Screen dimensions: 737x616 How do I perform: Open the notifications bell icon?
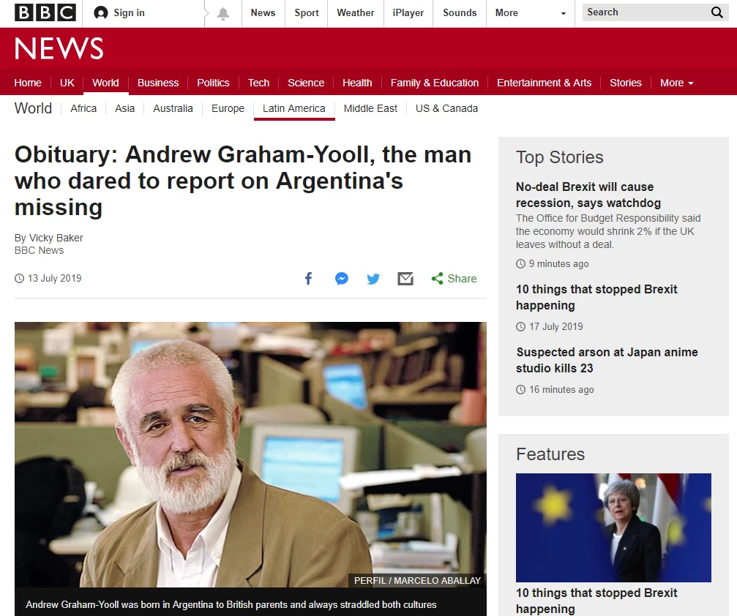tap(223, 13)
